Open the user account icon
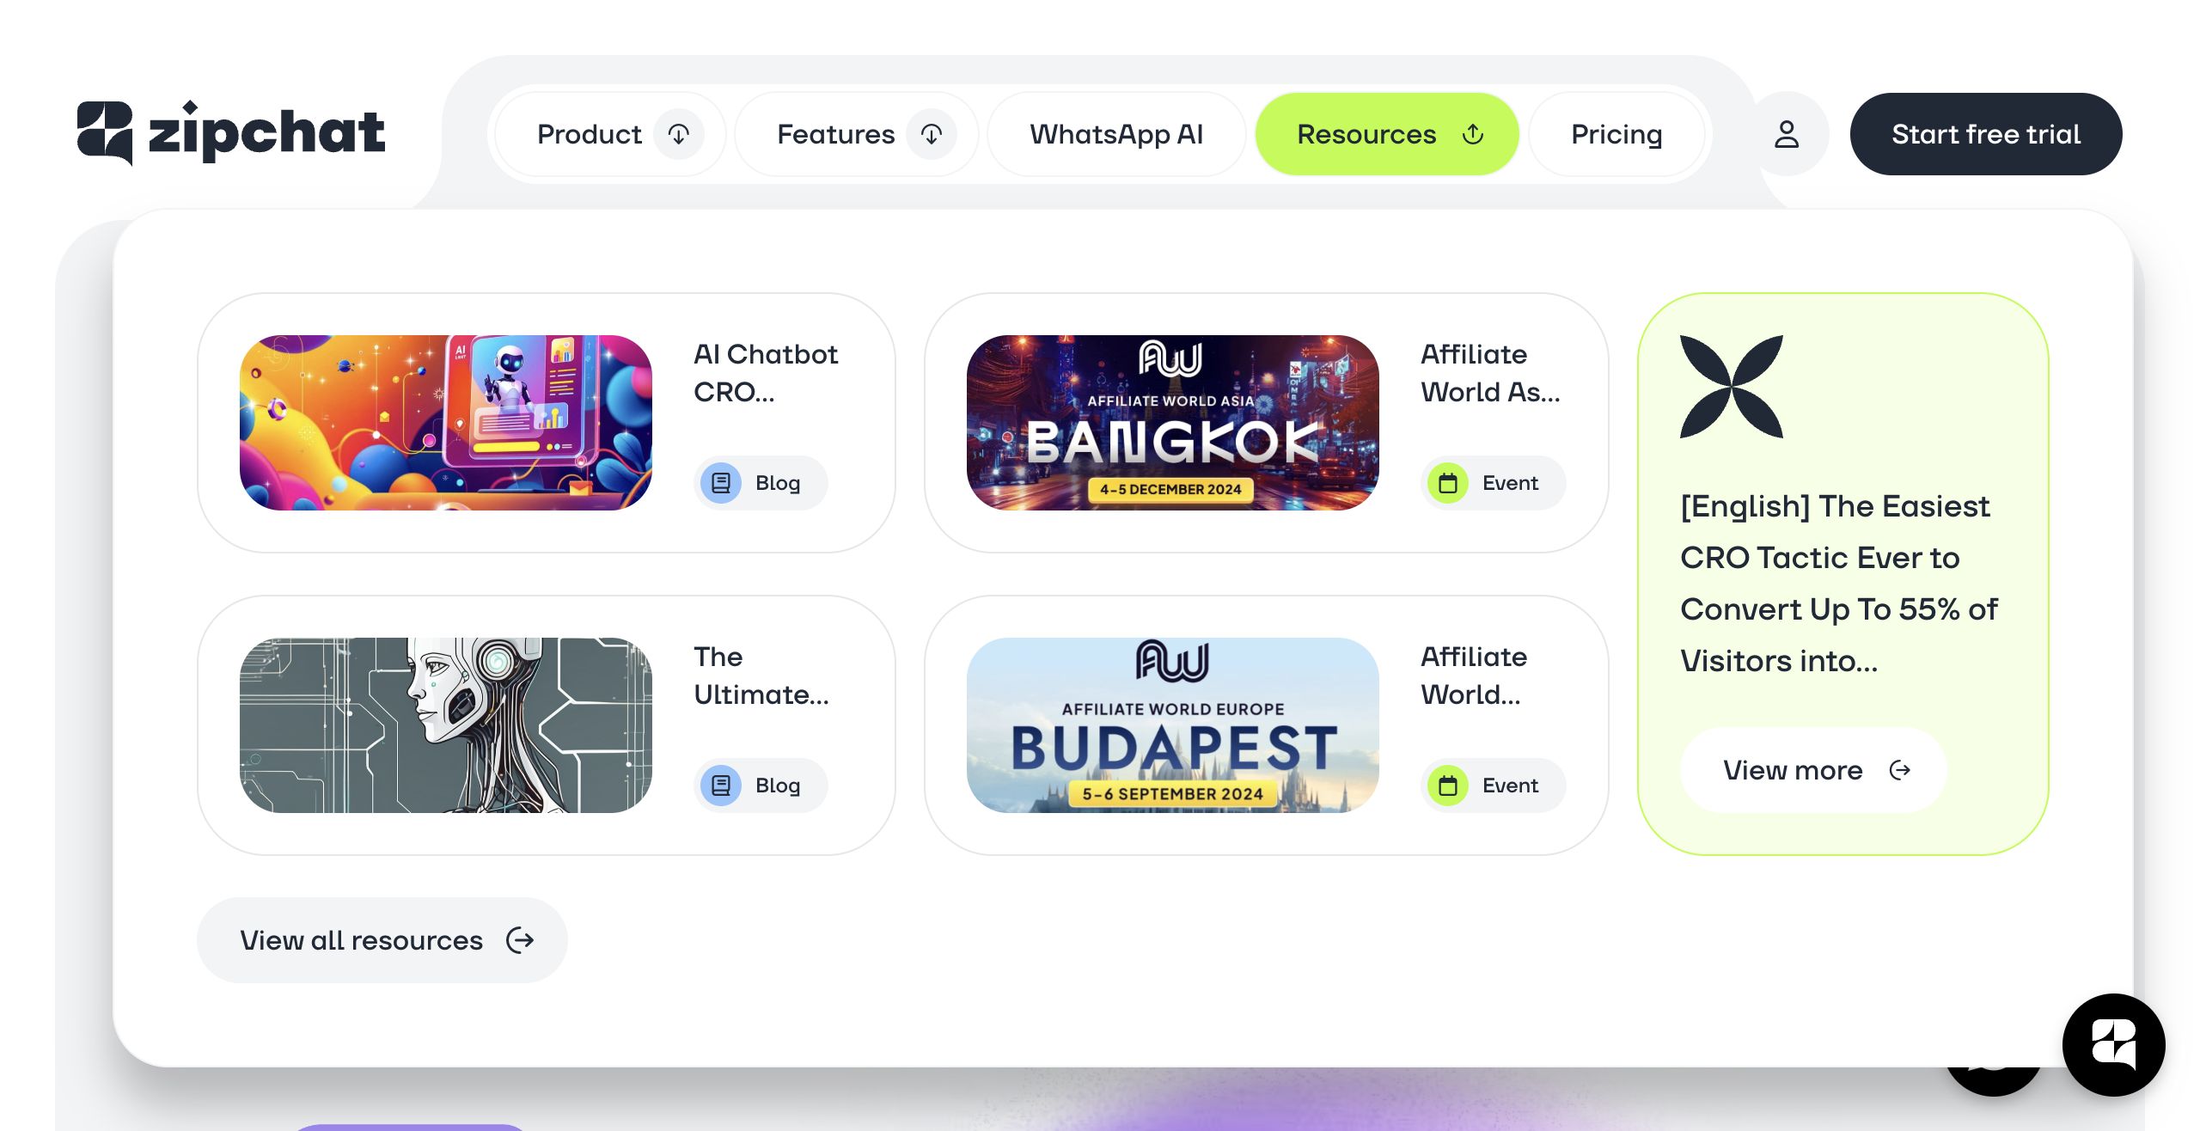This screenshot has height=1131, width=2200. [1787, 134]
